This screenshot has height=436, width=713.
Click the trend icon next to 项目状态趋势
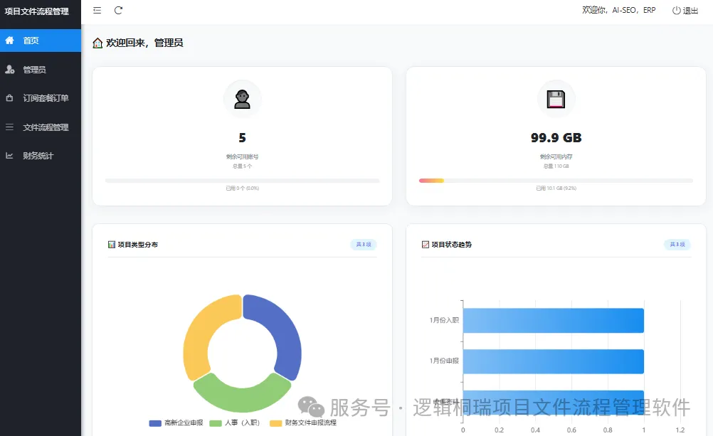coord(426,245)
